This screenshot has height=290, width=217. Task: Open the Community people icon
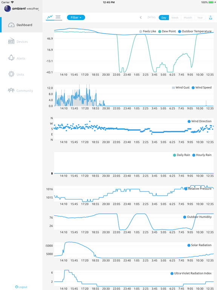click(x=11, y=90)
